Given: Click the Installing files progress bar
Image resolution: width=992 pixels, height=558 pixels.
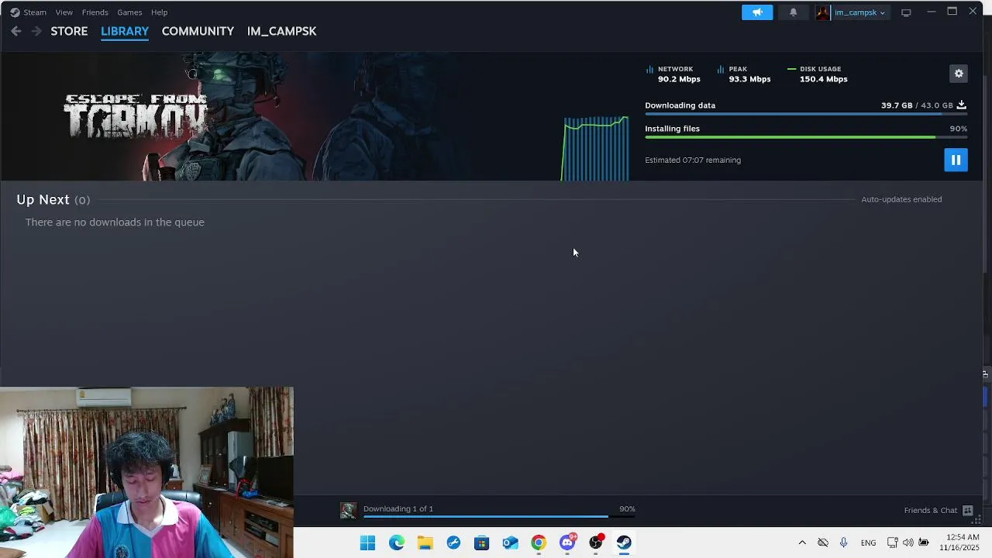Looking at the screenshot, I should point(806,137).
